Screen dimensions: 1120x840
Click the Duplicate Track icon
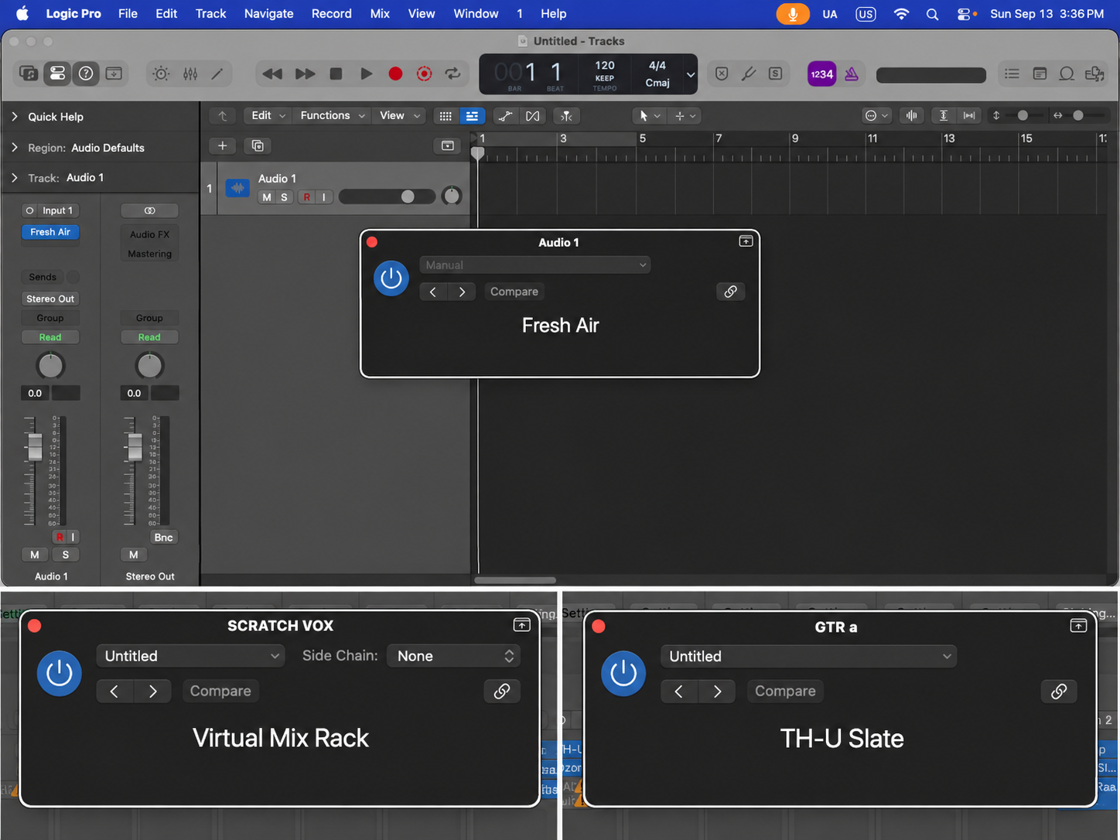coord(258,145)
